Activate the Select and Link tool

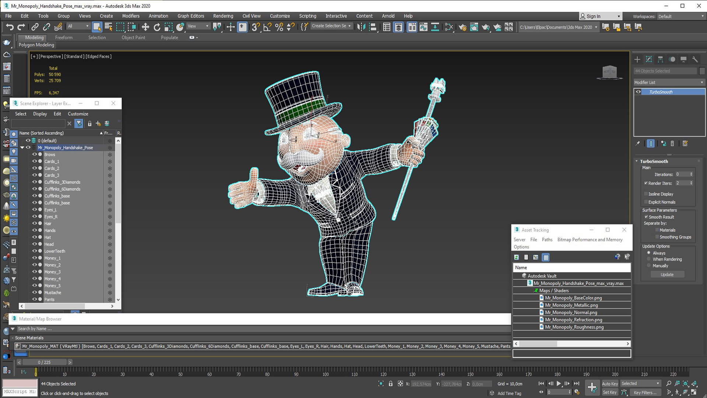[x=35, y=27]
